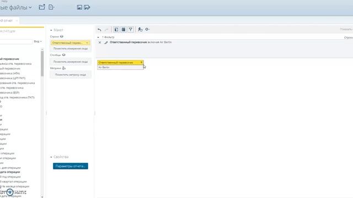Image resolution: width=353 pixels, height=198 pixels.
Task: Click scroll-down arrow of field list
Action: coord(42,196)
